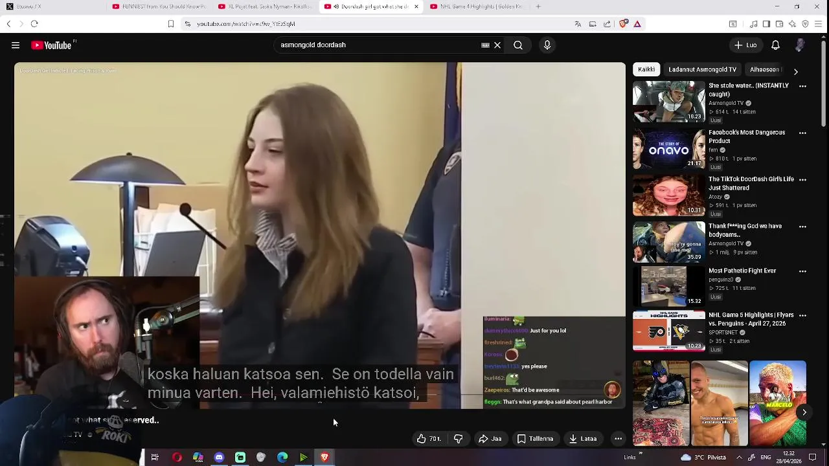The image size is (829, 466).
Task: Download video with Lataa
Action: (583, 439)
